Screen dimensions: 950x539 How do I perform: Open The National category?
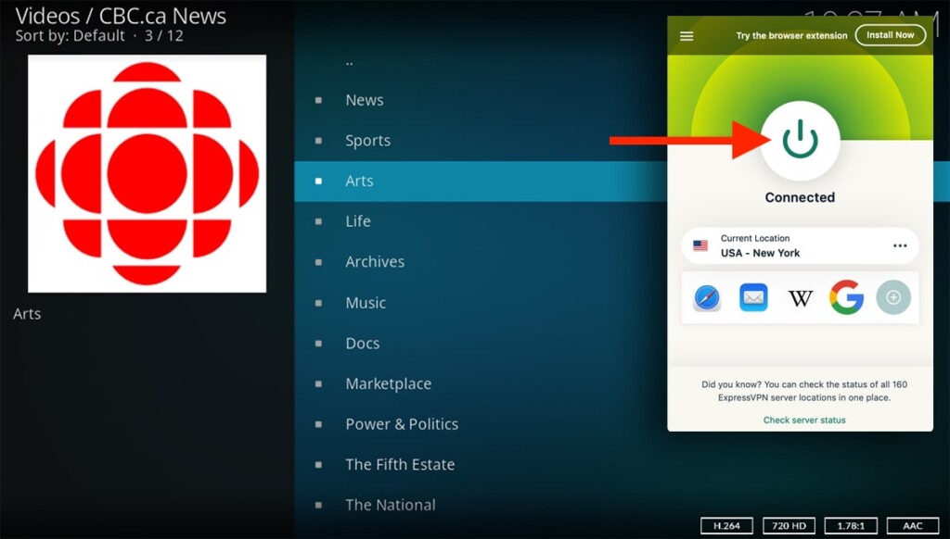[x=391, y=505]
